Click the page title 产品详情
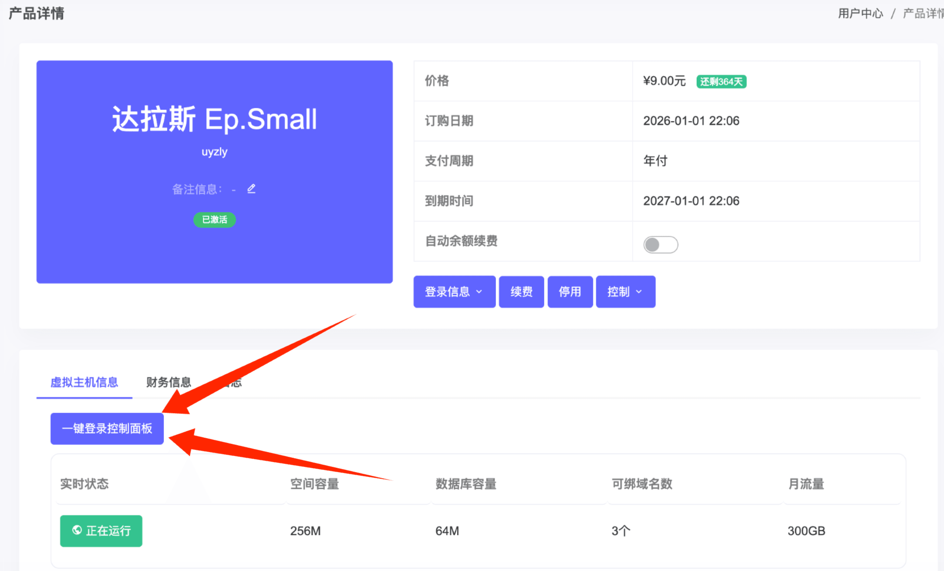Image resolution: width=944 pixels, height=571 pixels. (x=36, y=13)
